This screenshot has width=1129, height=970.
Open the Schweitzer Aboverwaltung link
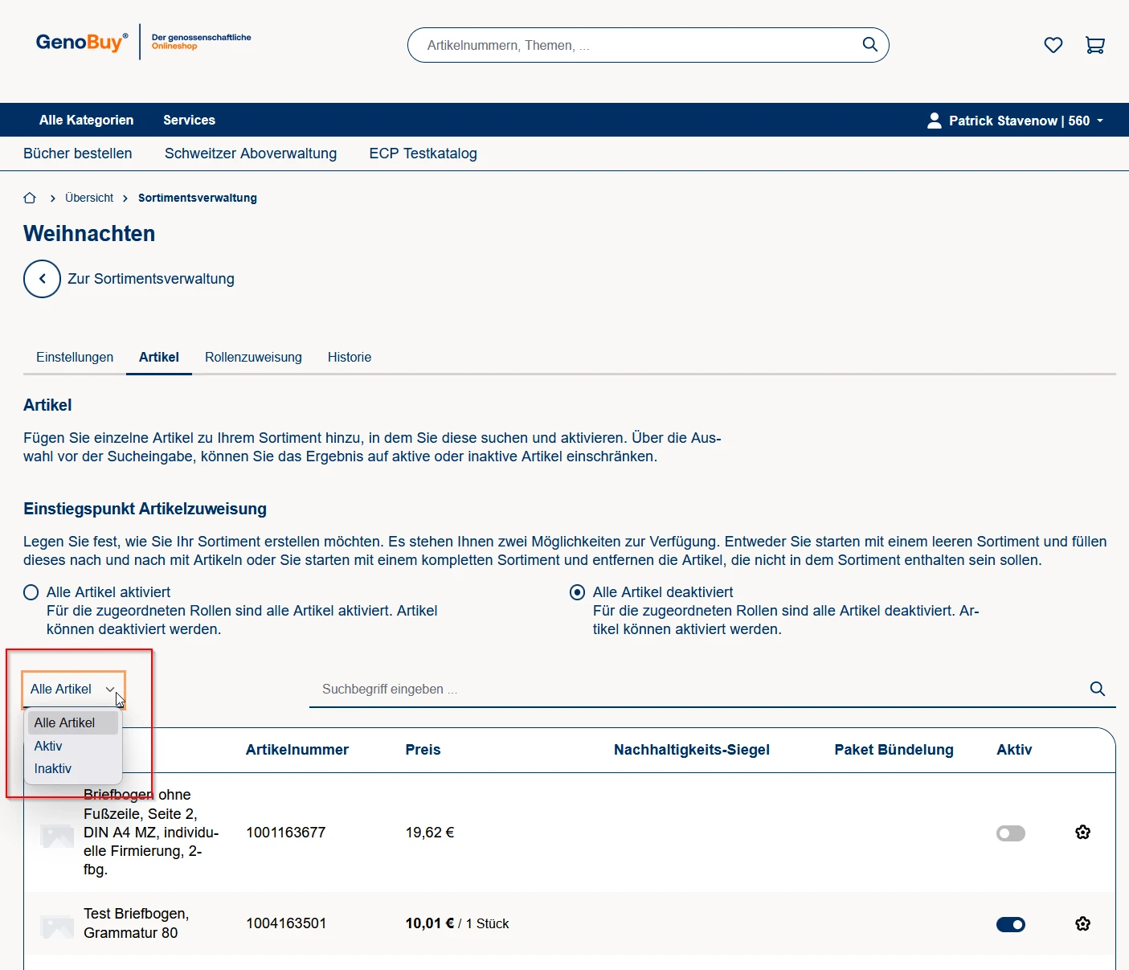pos(251,153)
